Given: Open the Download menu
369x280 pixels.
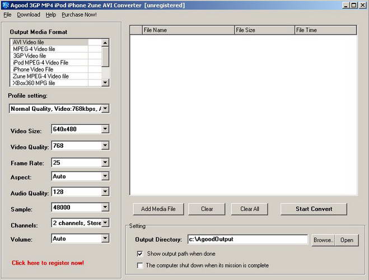Looking at the screenshot, I should click(29, 15).
